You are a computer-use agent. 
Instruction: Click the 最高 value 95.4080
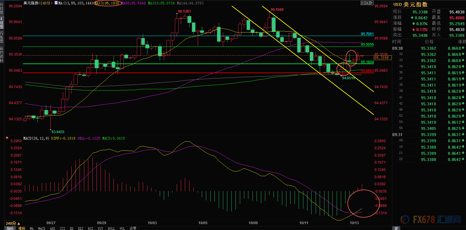457,18
